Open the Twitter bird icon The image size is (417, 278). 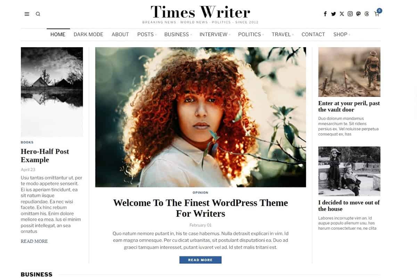(334, 14)
